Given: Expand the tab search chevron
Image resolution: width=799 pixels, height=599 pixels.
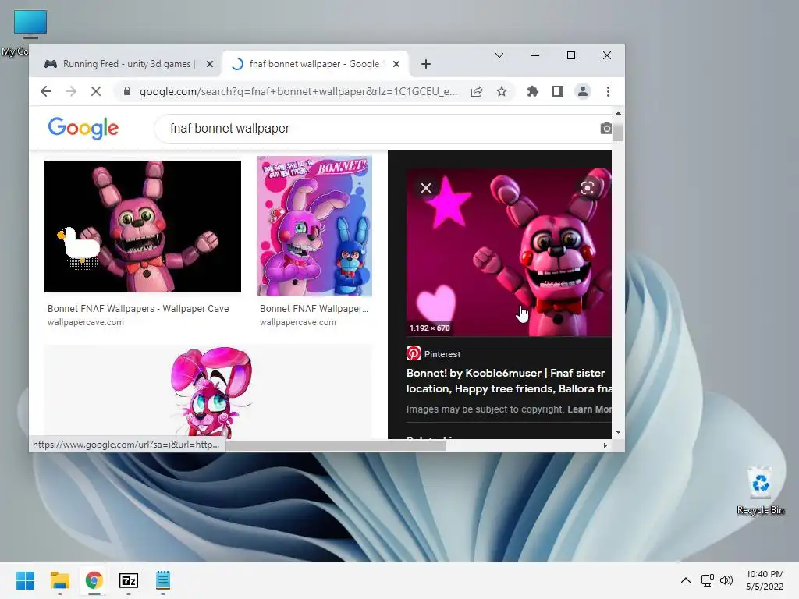Looking at the screenshot, I should click(499, 55).
